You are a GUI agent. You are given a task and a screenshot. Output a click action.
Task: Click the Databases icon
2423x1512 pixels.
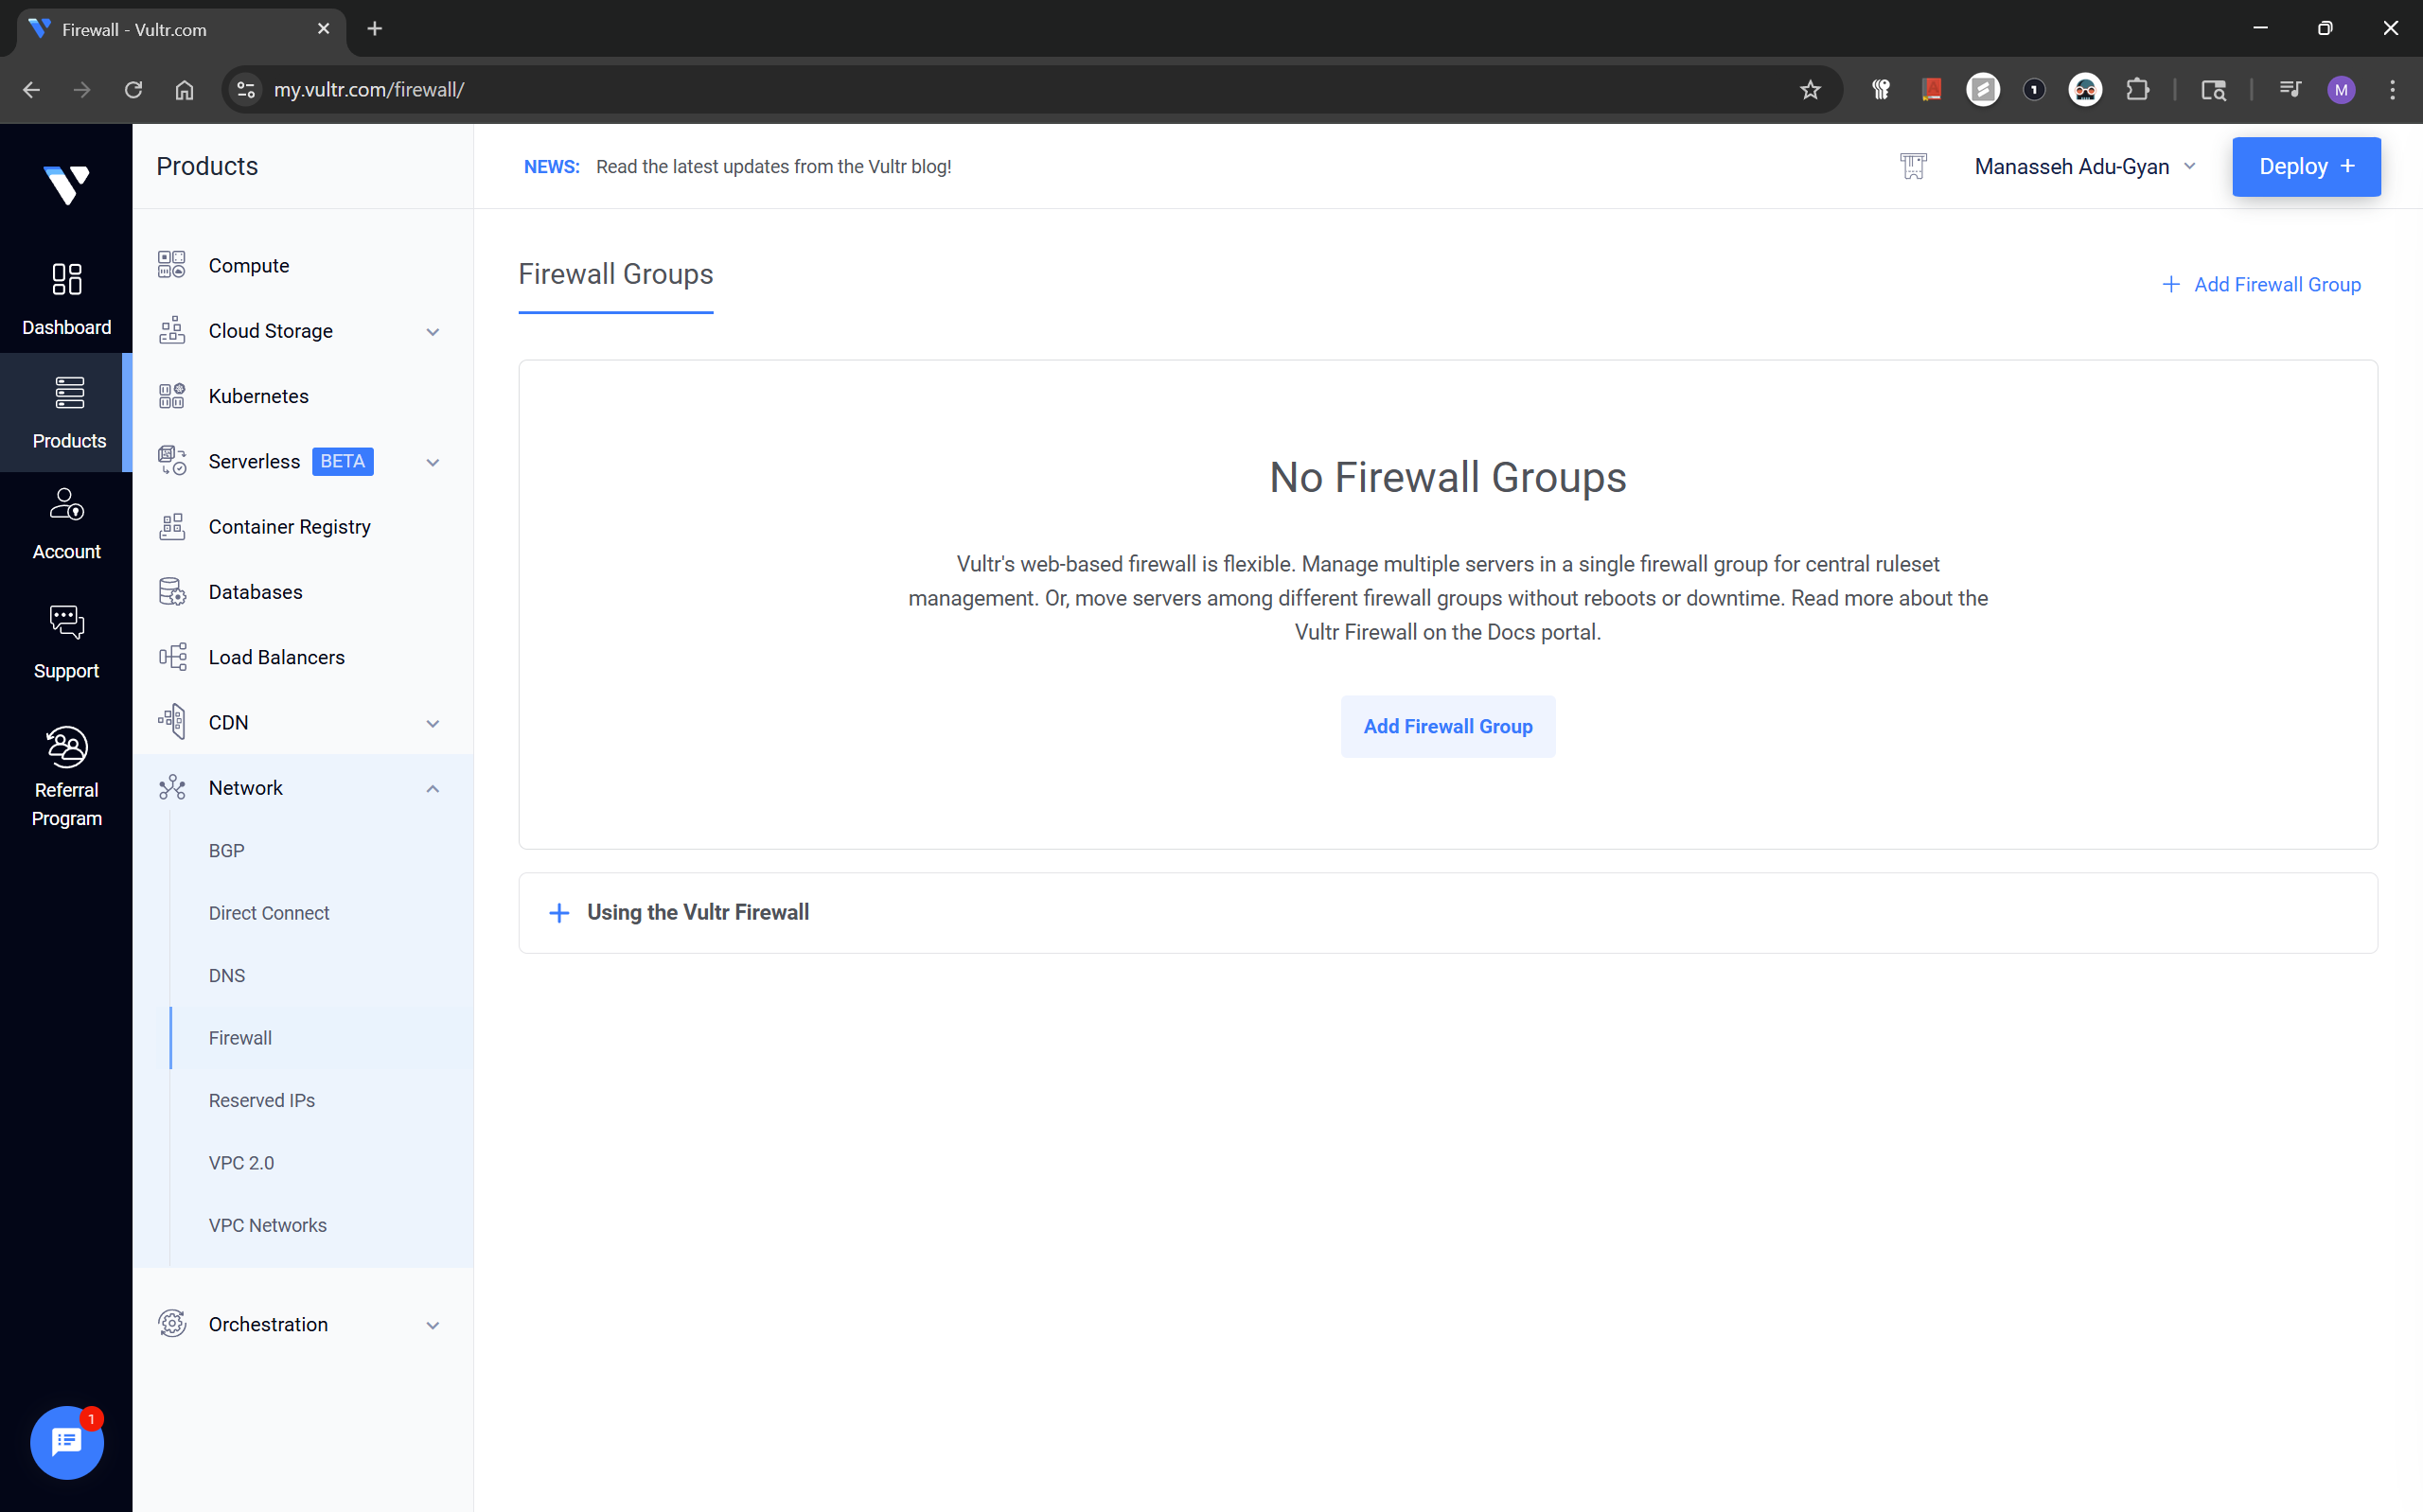click(172, 592)
